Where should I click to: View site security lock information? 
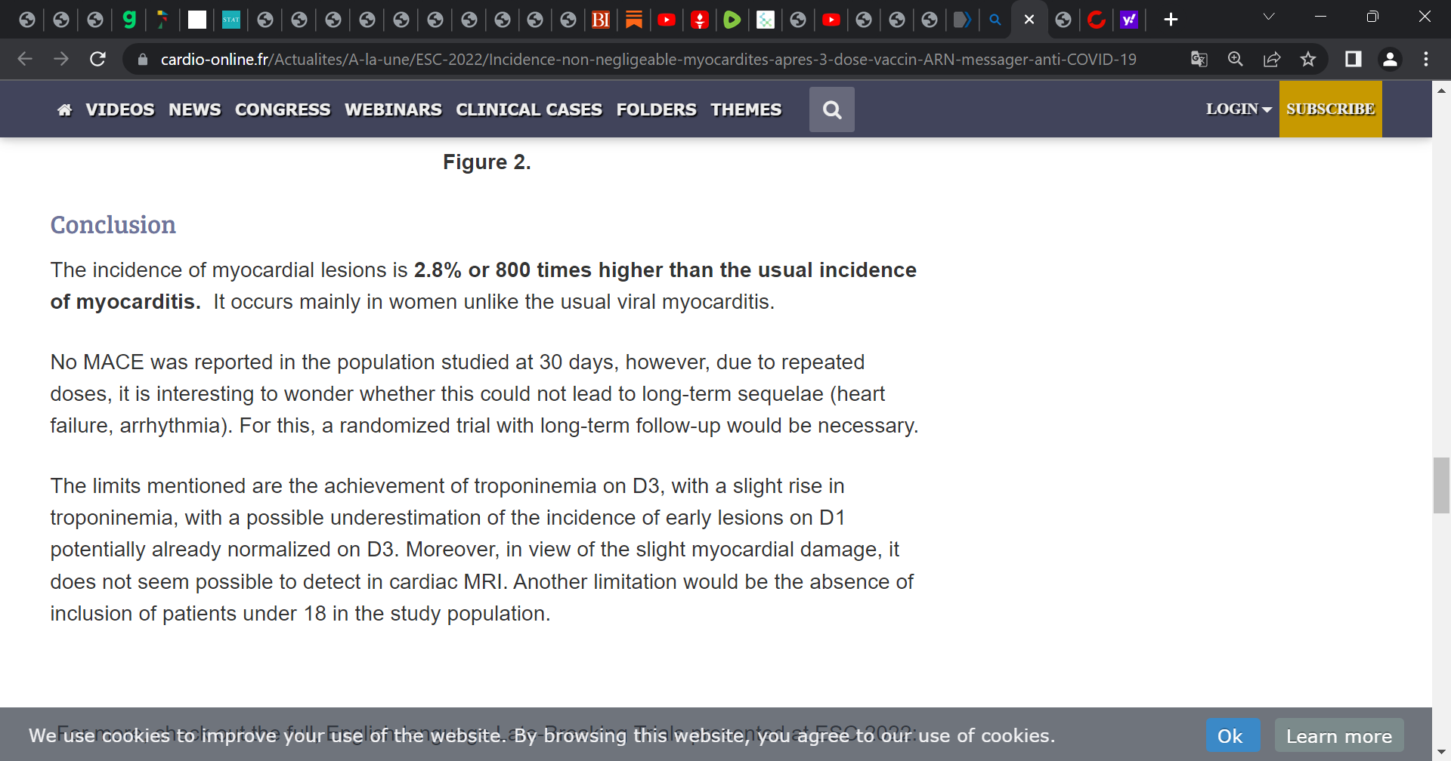[142, 59]
